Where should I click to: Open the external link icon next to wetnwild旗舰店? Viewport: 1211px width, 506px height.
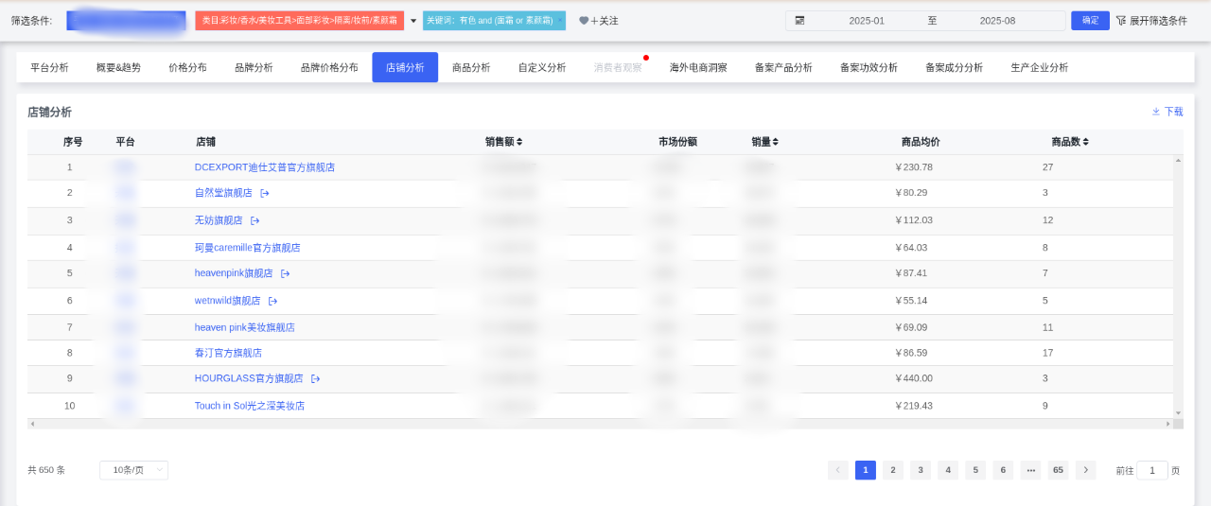point(272,301)
